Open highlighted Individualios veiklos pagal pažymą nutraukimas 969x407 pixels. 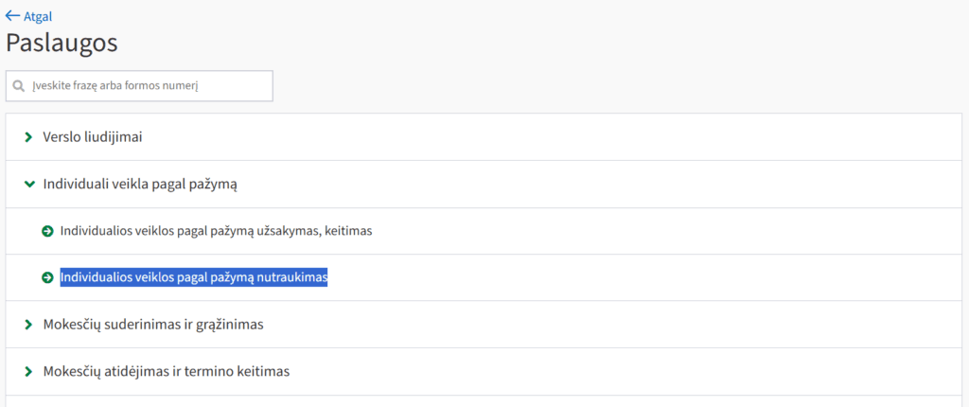coord(193,277)
